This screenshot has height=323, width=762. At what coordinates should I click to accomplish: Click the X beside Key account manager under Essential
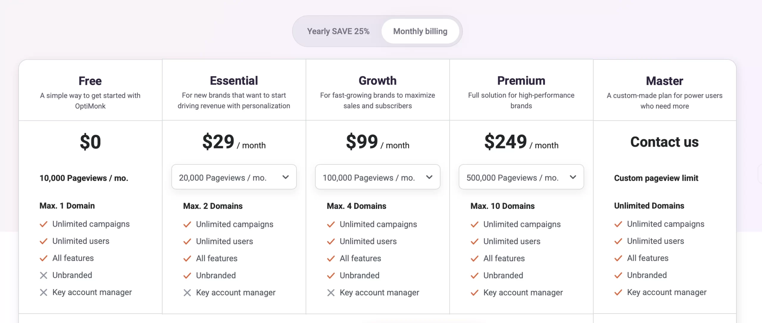pyautogui.click(x=187, y=292)
